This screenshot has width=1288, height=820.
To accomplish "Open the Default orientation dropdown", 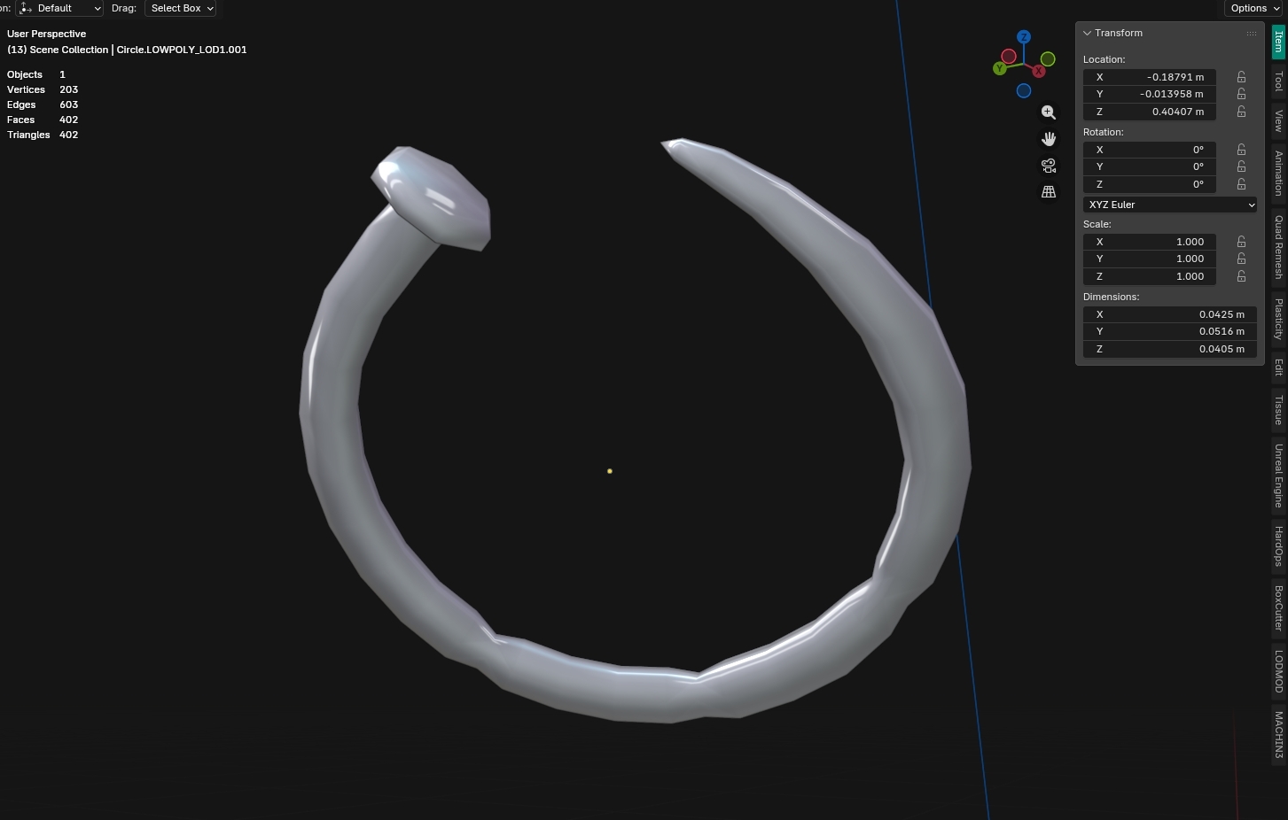I will coord(60,8).
